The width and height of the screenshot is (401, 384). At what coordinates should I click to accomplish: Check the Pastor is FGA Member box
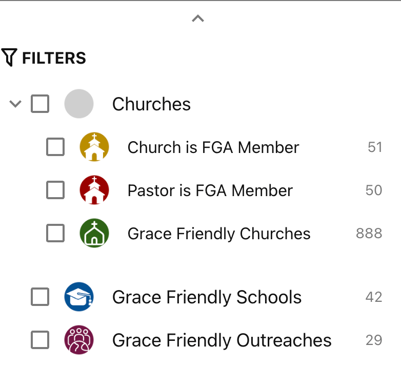tap(55, 190)
